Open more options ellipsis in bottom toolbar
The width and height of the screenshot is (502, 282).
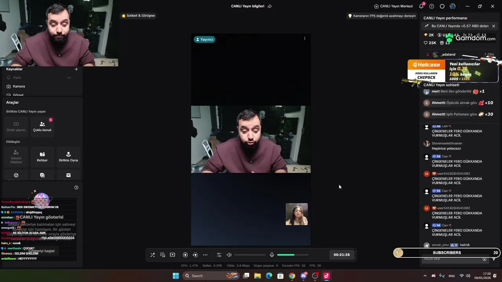tap(205, 255)
